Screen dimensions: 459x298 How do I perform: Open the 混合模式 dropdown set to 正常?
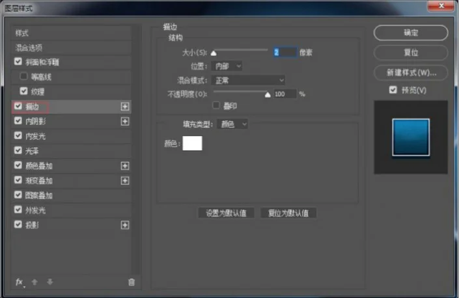coord(248,80)
